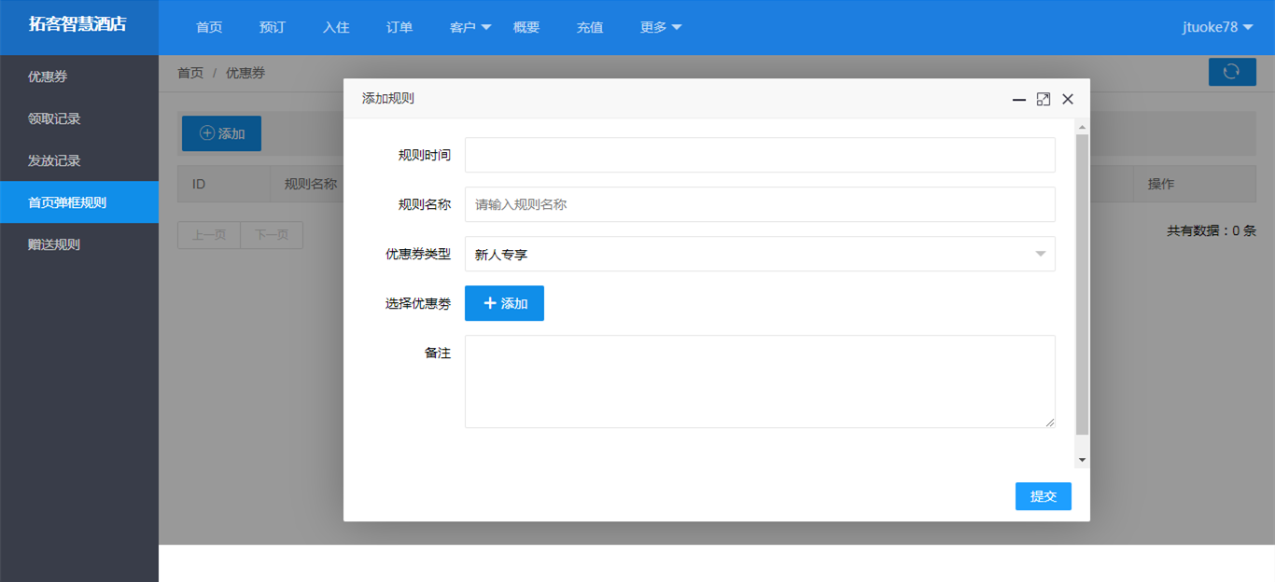Close the 添加规则 dialog
The image size is (1275, 582).
click(x=1068, y=99)
